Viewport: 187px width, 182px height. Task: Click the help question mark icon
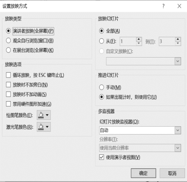coord(163,6)
